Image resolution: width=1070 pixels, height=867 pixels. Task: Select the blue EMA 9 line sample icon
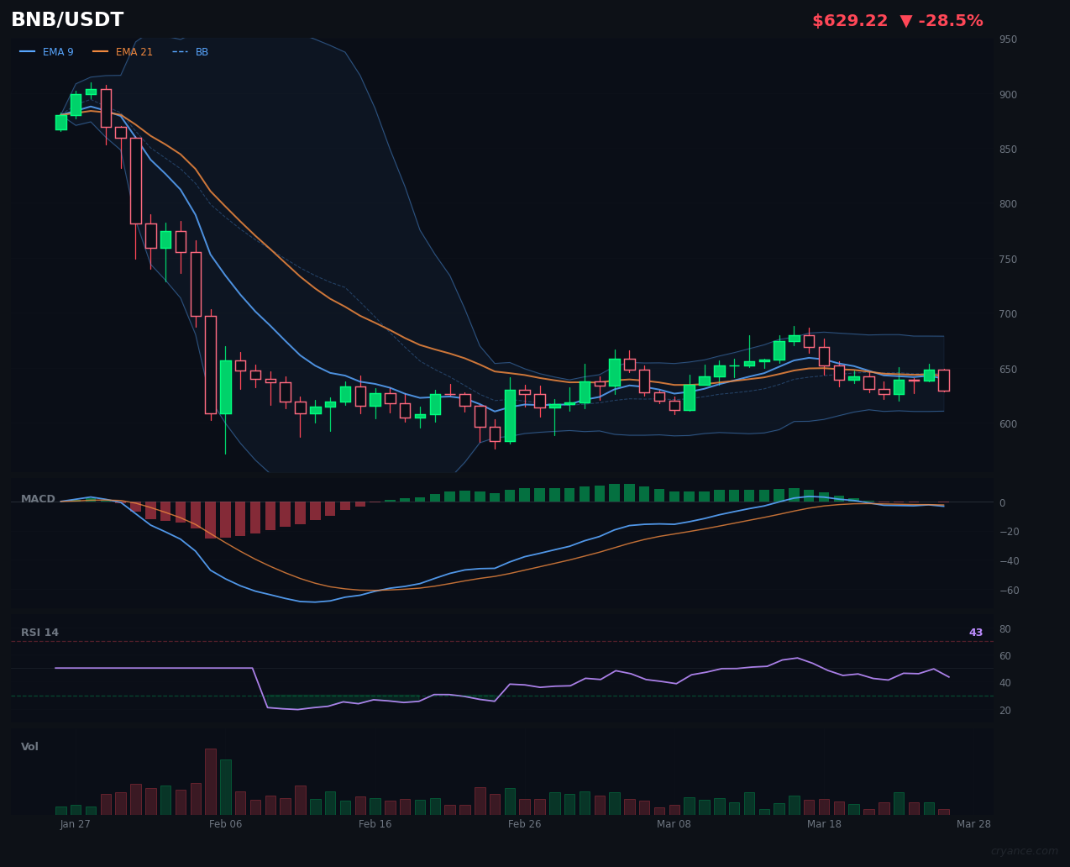tap(26, 51)
